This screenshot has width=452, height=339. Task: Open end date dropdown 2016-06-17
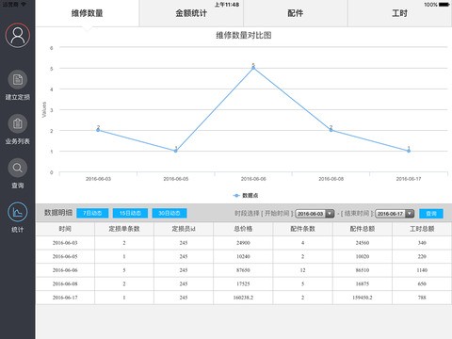coord(395,214)
